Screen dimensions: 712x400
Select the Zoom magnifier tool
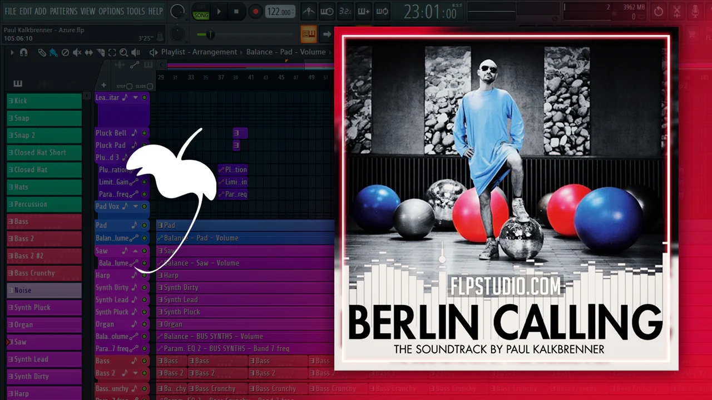click(x=123, y=52)
